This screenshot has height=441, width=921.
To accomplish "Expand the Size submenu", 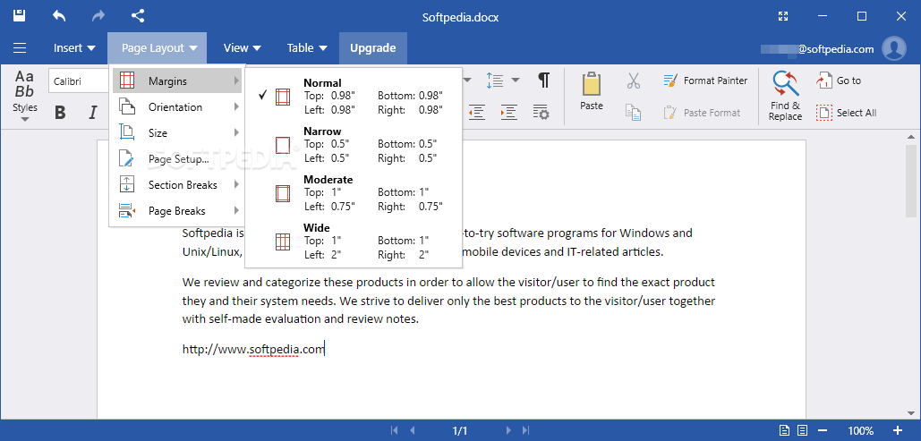I will (177, 132).
